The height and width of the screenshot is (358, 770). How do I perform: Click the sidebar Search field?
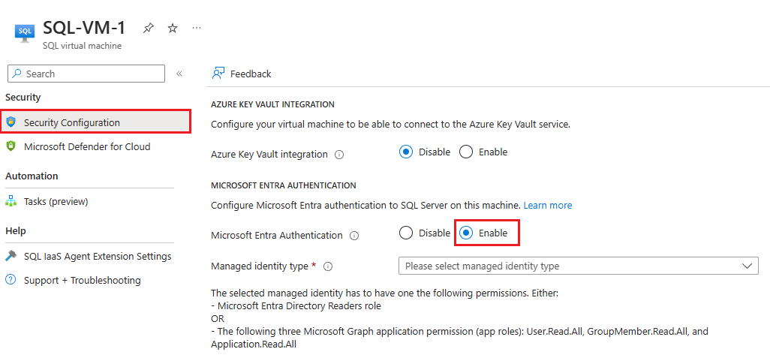click(86, 74)
